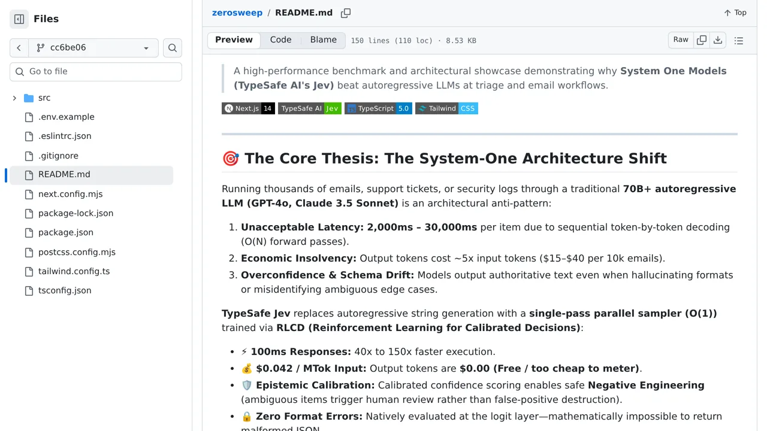Click the file icon beside next.config.mjs
This screenshot has width=767, height=431.
click(29, 194)
